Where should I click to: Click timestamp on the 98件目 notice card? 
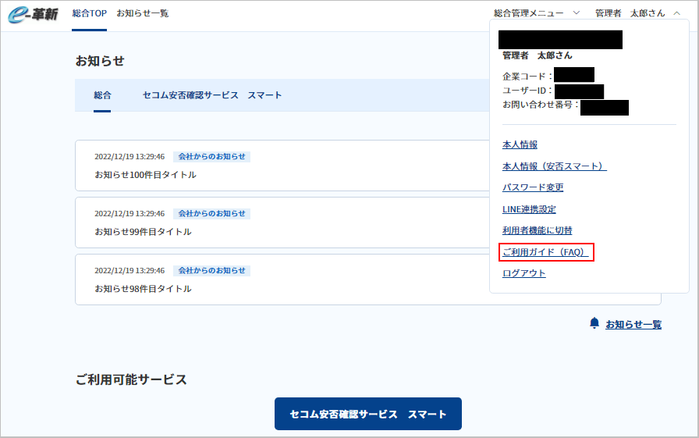(130, 271)
